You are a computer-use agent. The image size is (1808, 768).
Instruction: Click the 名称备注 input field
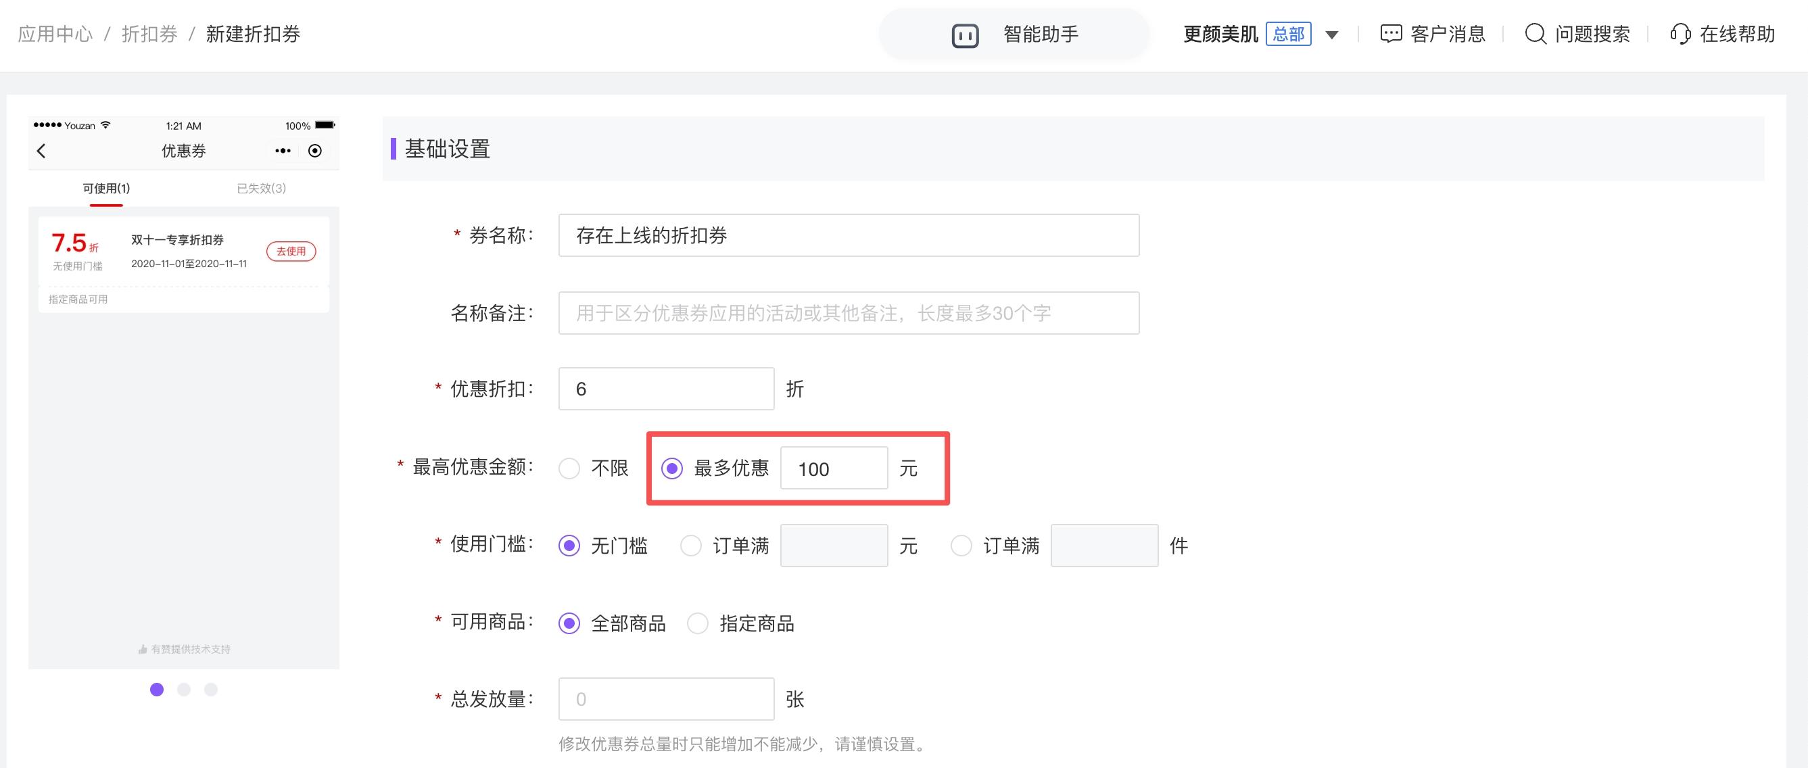849,313
